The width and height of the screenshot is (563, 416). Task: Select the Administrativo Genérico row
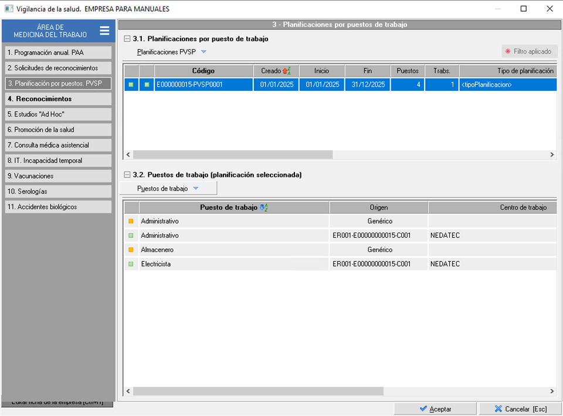(235, 221)
